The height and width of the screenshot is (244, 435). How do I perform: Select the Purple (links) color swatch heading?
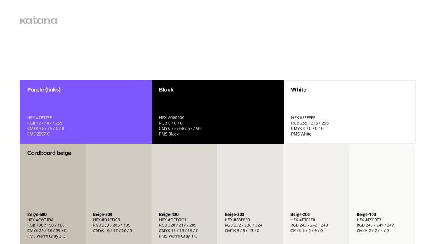point(44,90)
